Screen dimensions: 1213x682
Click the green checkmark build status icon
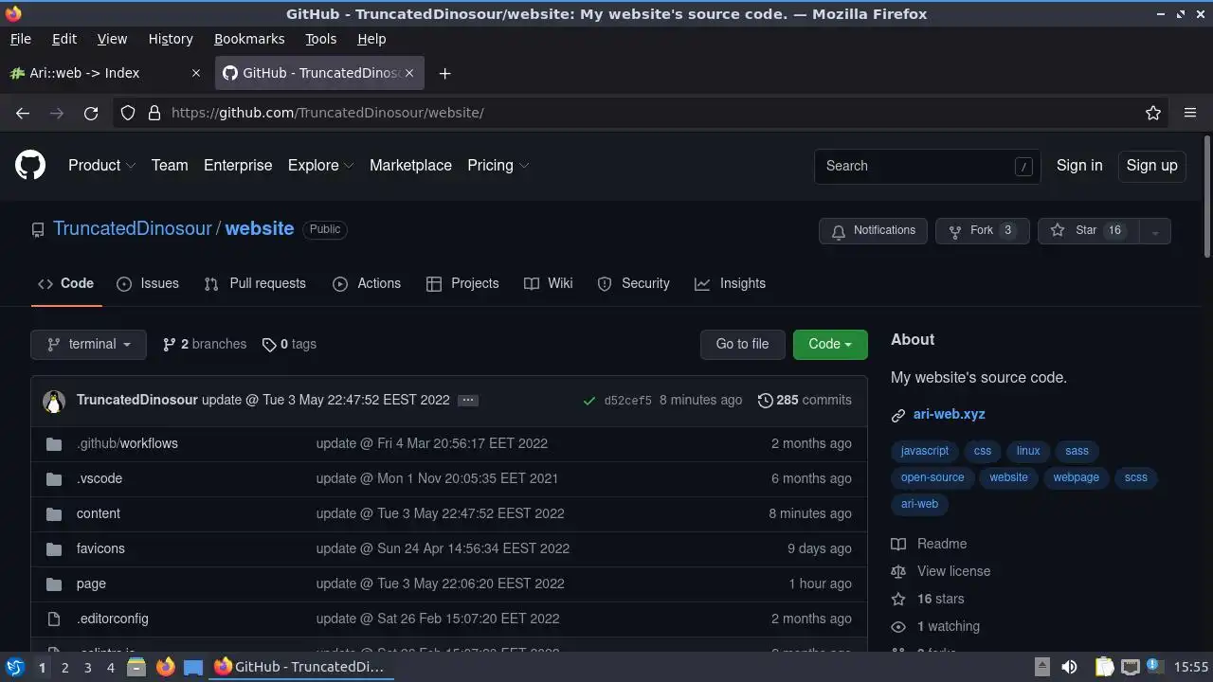click(589, 401)
